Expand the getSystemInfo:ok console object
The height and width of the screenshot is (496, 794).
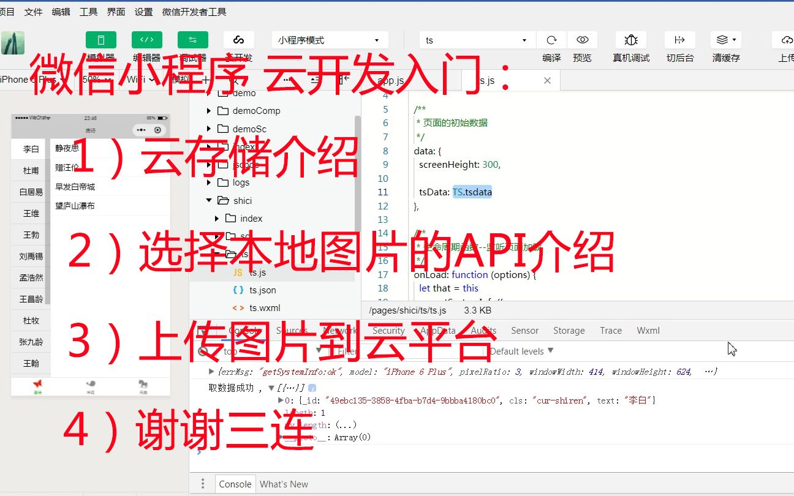coord(213,372)
